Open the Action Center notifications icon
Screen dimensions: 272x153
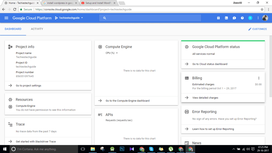click(x=253, y=149)
